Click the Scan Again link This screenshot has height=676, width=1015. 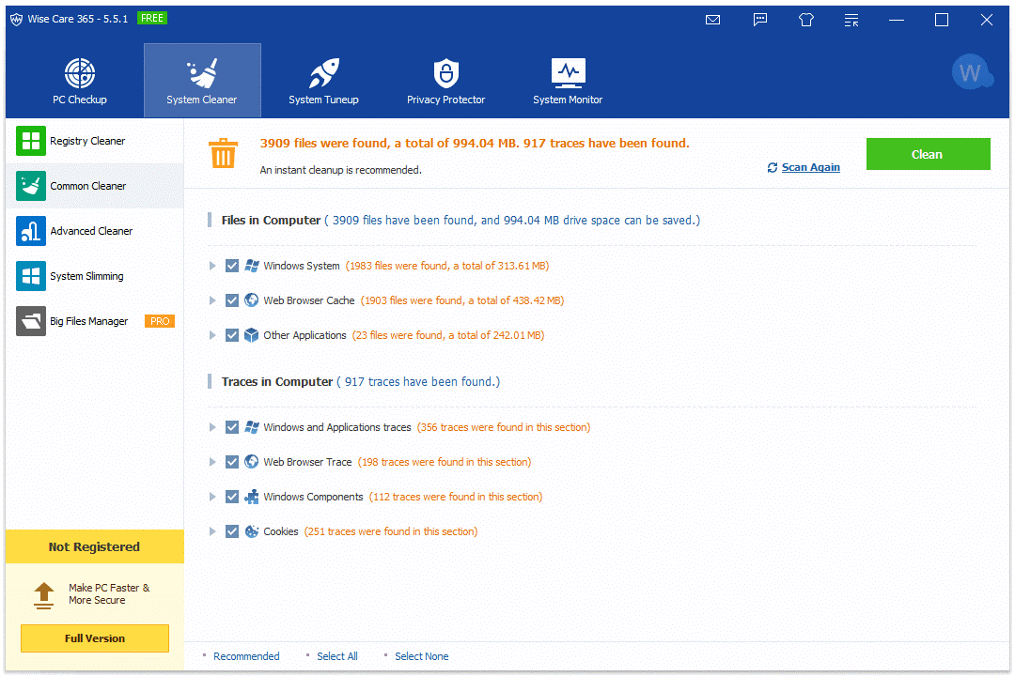click(x=810, y=167)
